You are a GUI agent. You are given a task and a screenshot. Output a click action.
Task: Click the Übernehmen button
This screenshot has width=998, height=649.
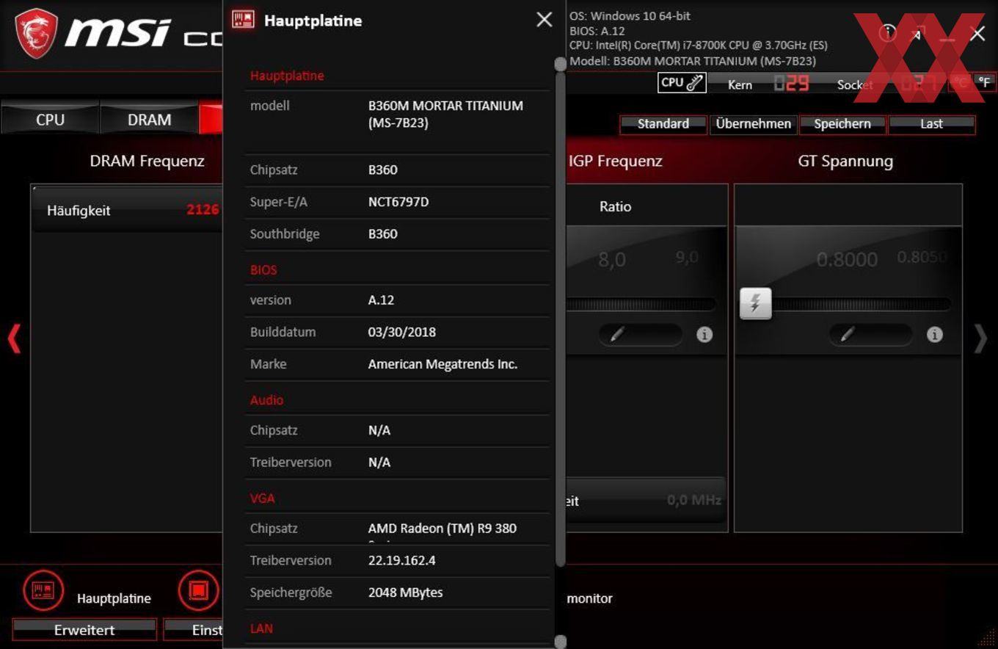[754, 124]
